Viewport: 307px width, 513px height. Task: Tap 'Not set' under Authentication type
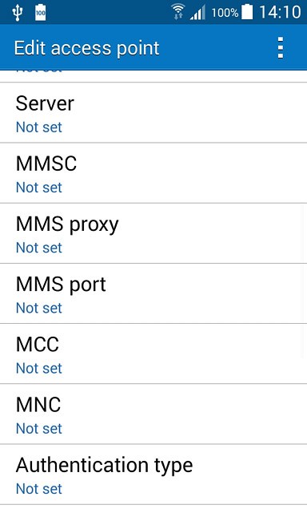[39, 489]
